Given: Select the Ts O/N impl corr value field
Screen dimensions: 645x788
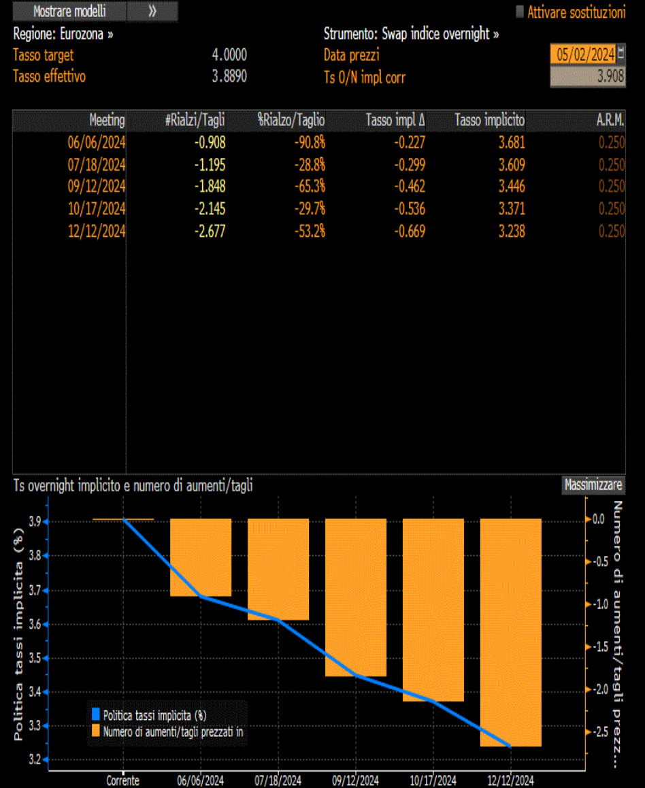Looking at the screenshot, I should click(x=588, y=76).
